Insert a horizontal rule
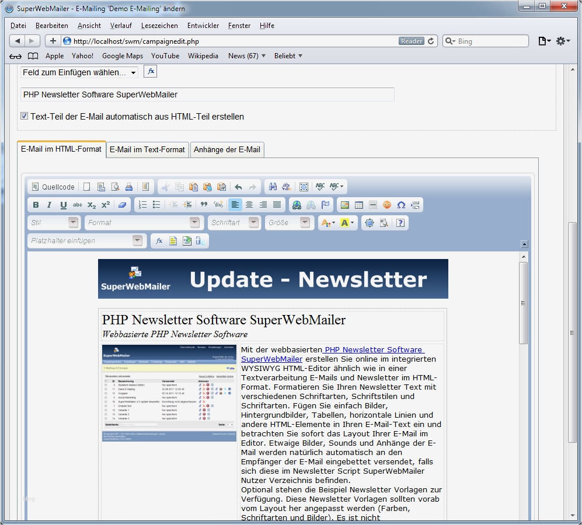This screenshot has height=525, width=582. tap(372, 205)
